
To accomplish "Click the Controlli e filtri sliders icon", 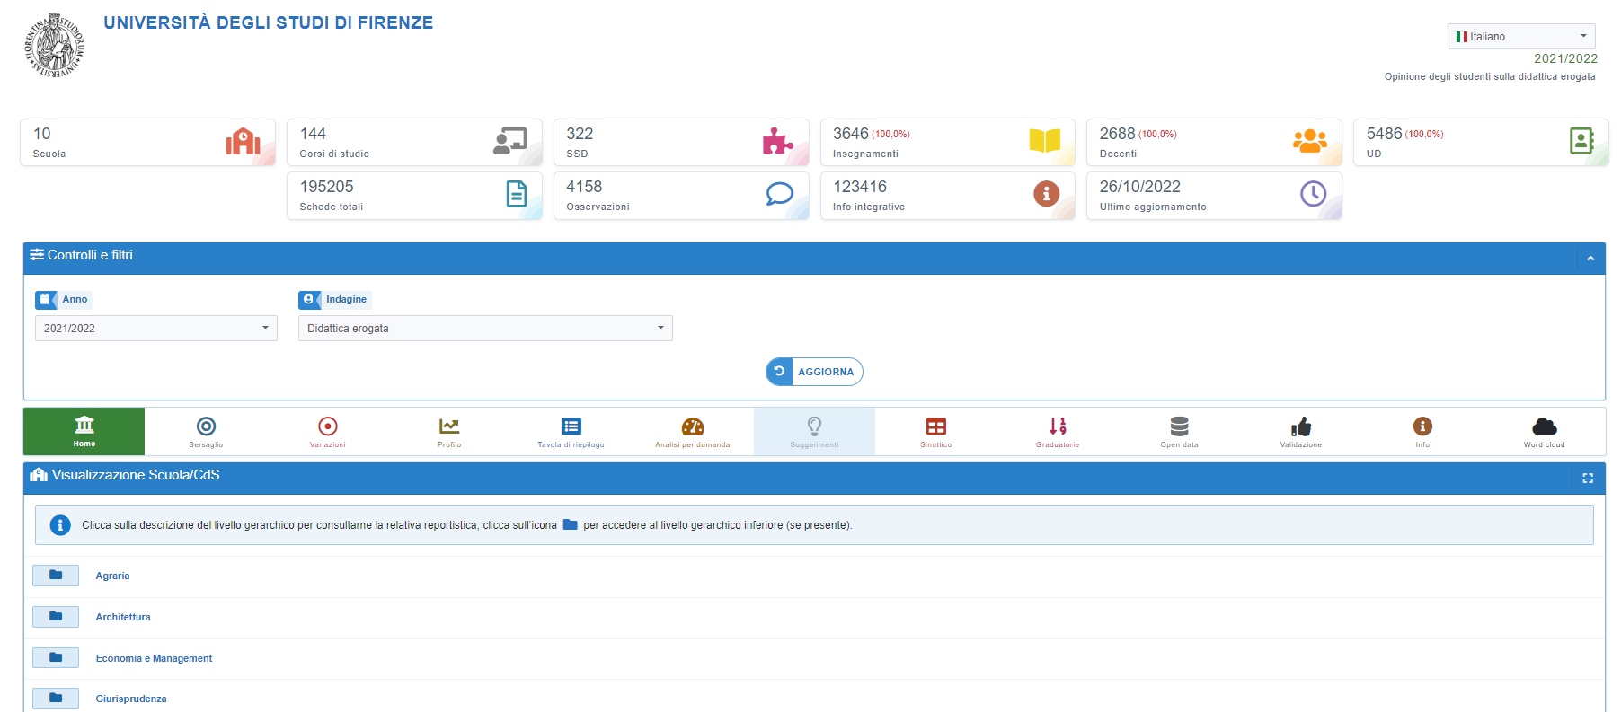I will pyautogui.click(x=37, y=255).
